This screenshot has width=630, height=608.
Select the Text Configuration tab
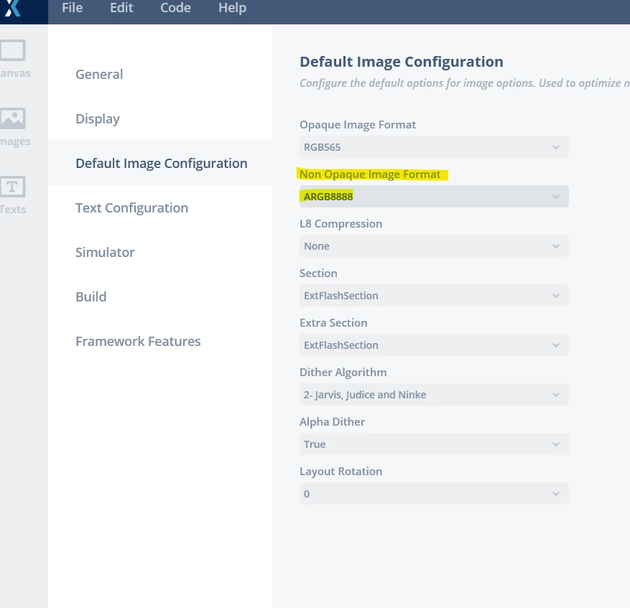pos(160,207)
